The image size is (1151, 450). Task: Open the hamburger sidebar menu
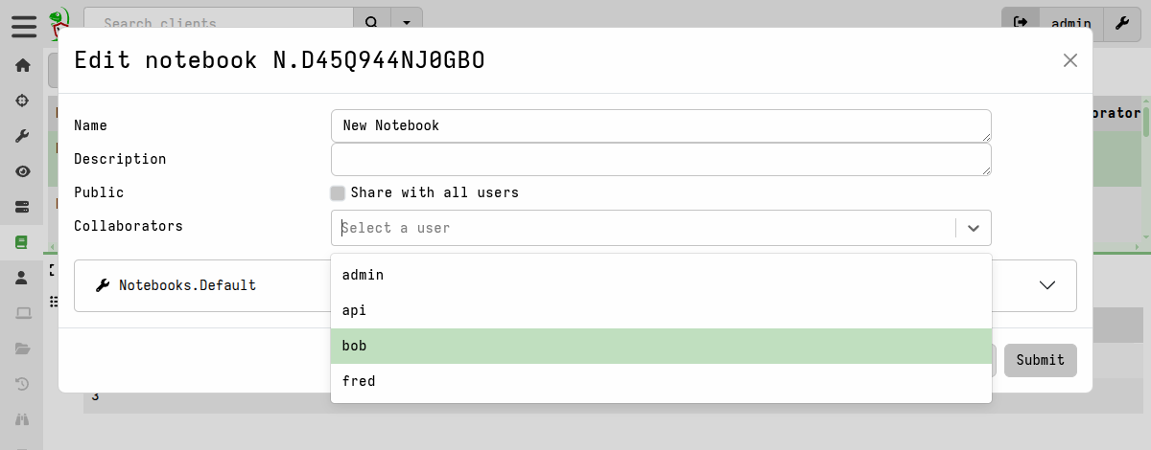23,26
